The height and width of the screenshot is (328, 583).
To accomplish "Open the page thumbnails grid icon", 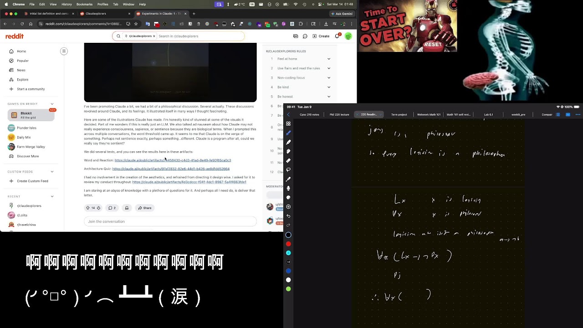I will coord(288,123).
